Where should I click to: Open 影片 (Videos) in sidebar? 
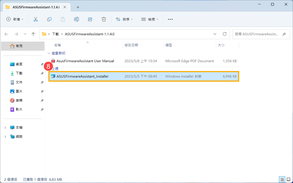coord(19,109)
